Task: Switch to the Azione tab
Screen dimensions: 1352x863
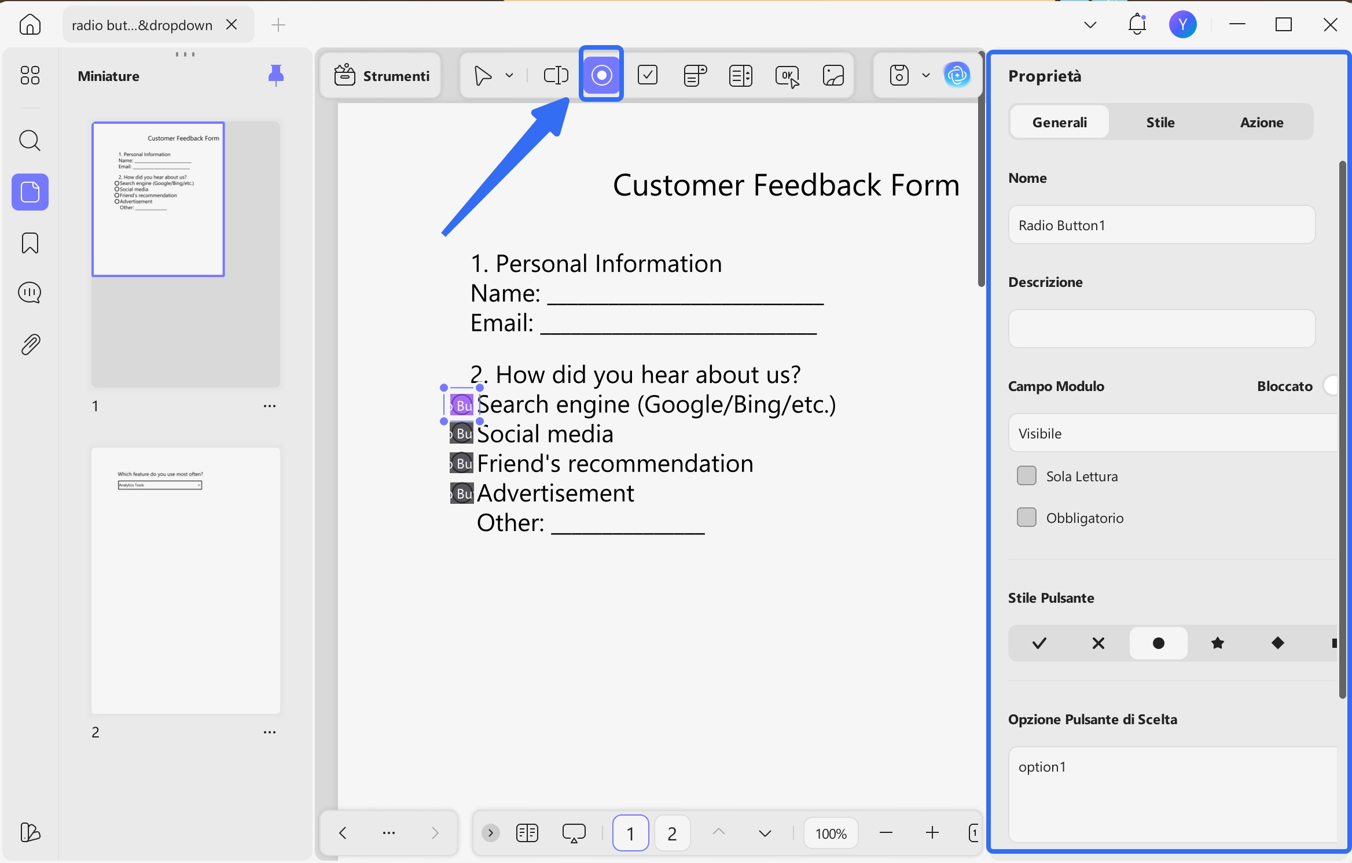Action: [1262, 122]
